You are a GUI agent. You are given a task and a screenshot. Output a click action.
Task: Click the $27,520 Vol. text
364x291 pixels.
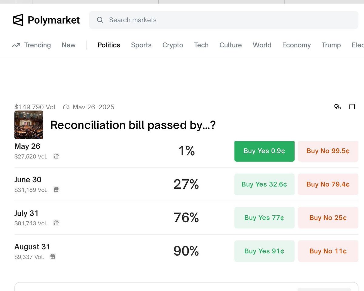pyautogui.click(x=31, y=157)
